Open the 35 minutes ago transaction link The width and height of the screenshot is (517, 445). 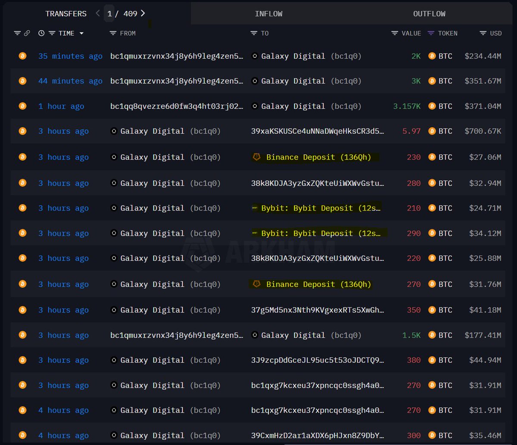point(70,56)
